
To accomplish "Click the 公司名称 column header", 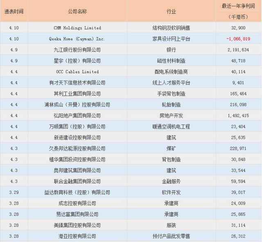I will coord(77,11).
